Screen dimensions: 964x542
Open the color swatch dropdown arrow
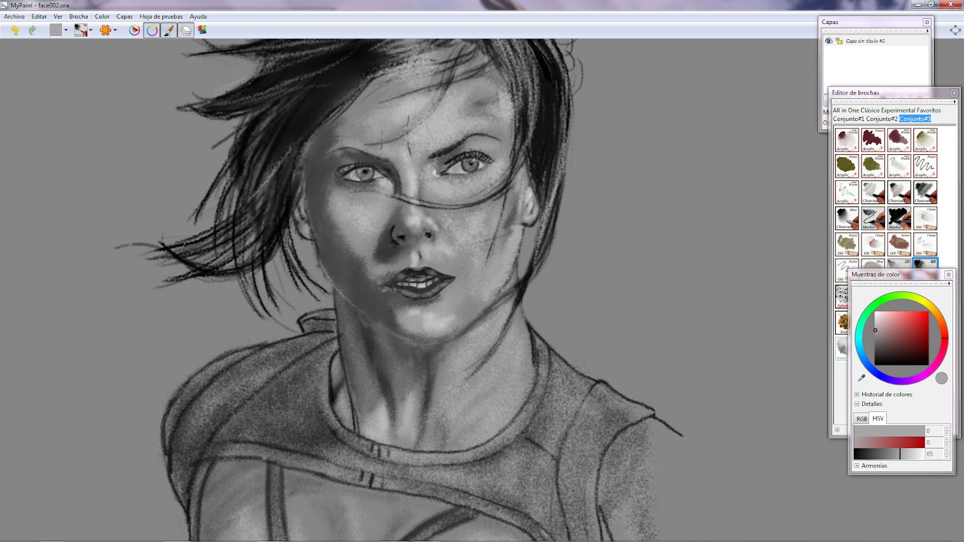(66, 30)
